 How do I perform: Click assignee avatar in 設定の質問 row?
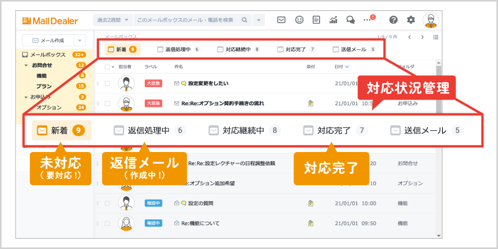[126, 203]
